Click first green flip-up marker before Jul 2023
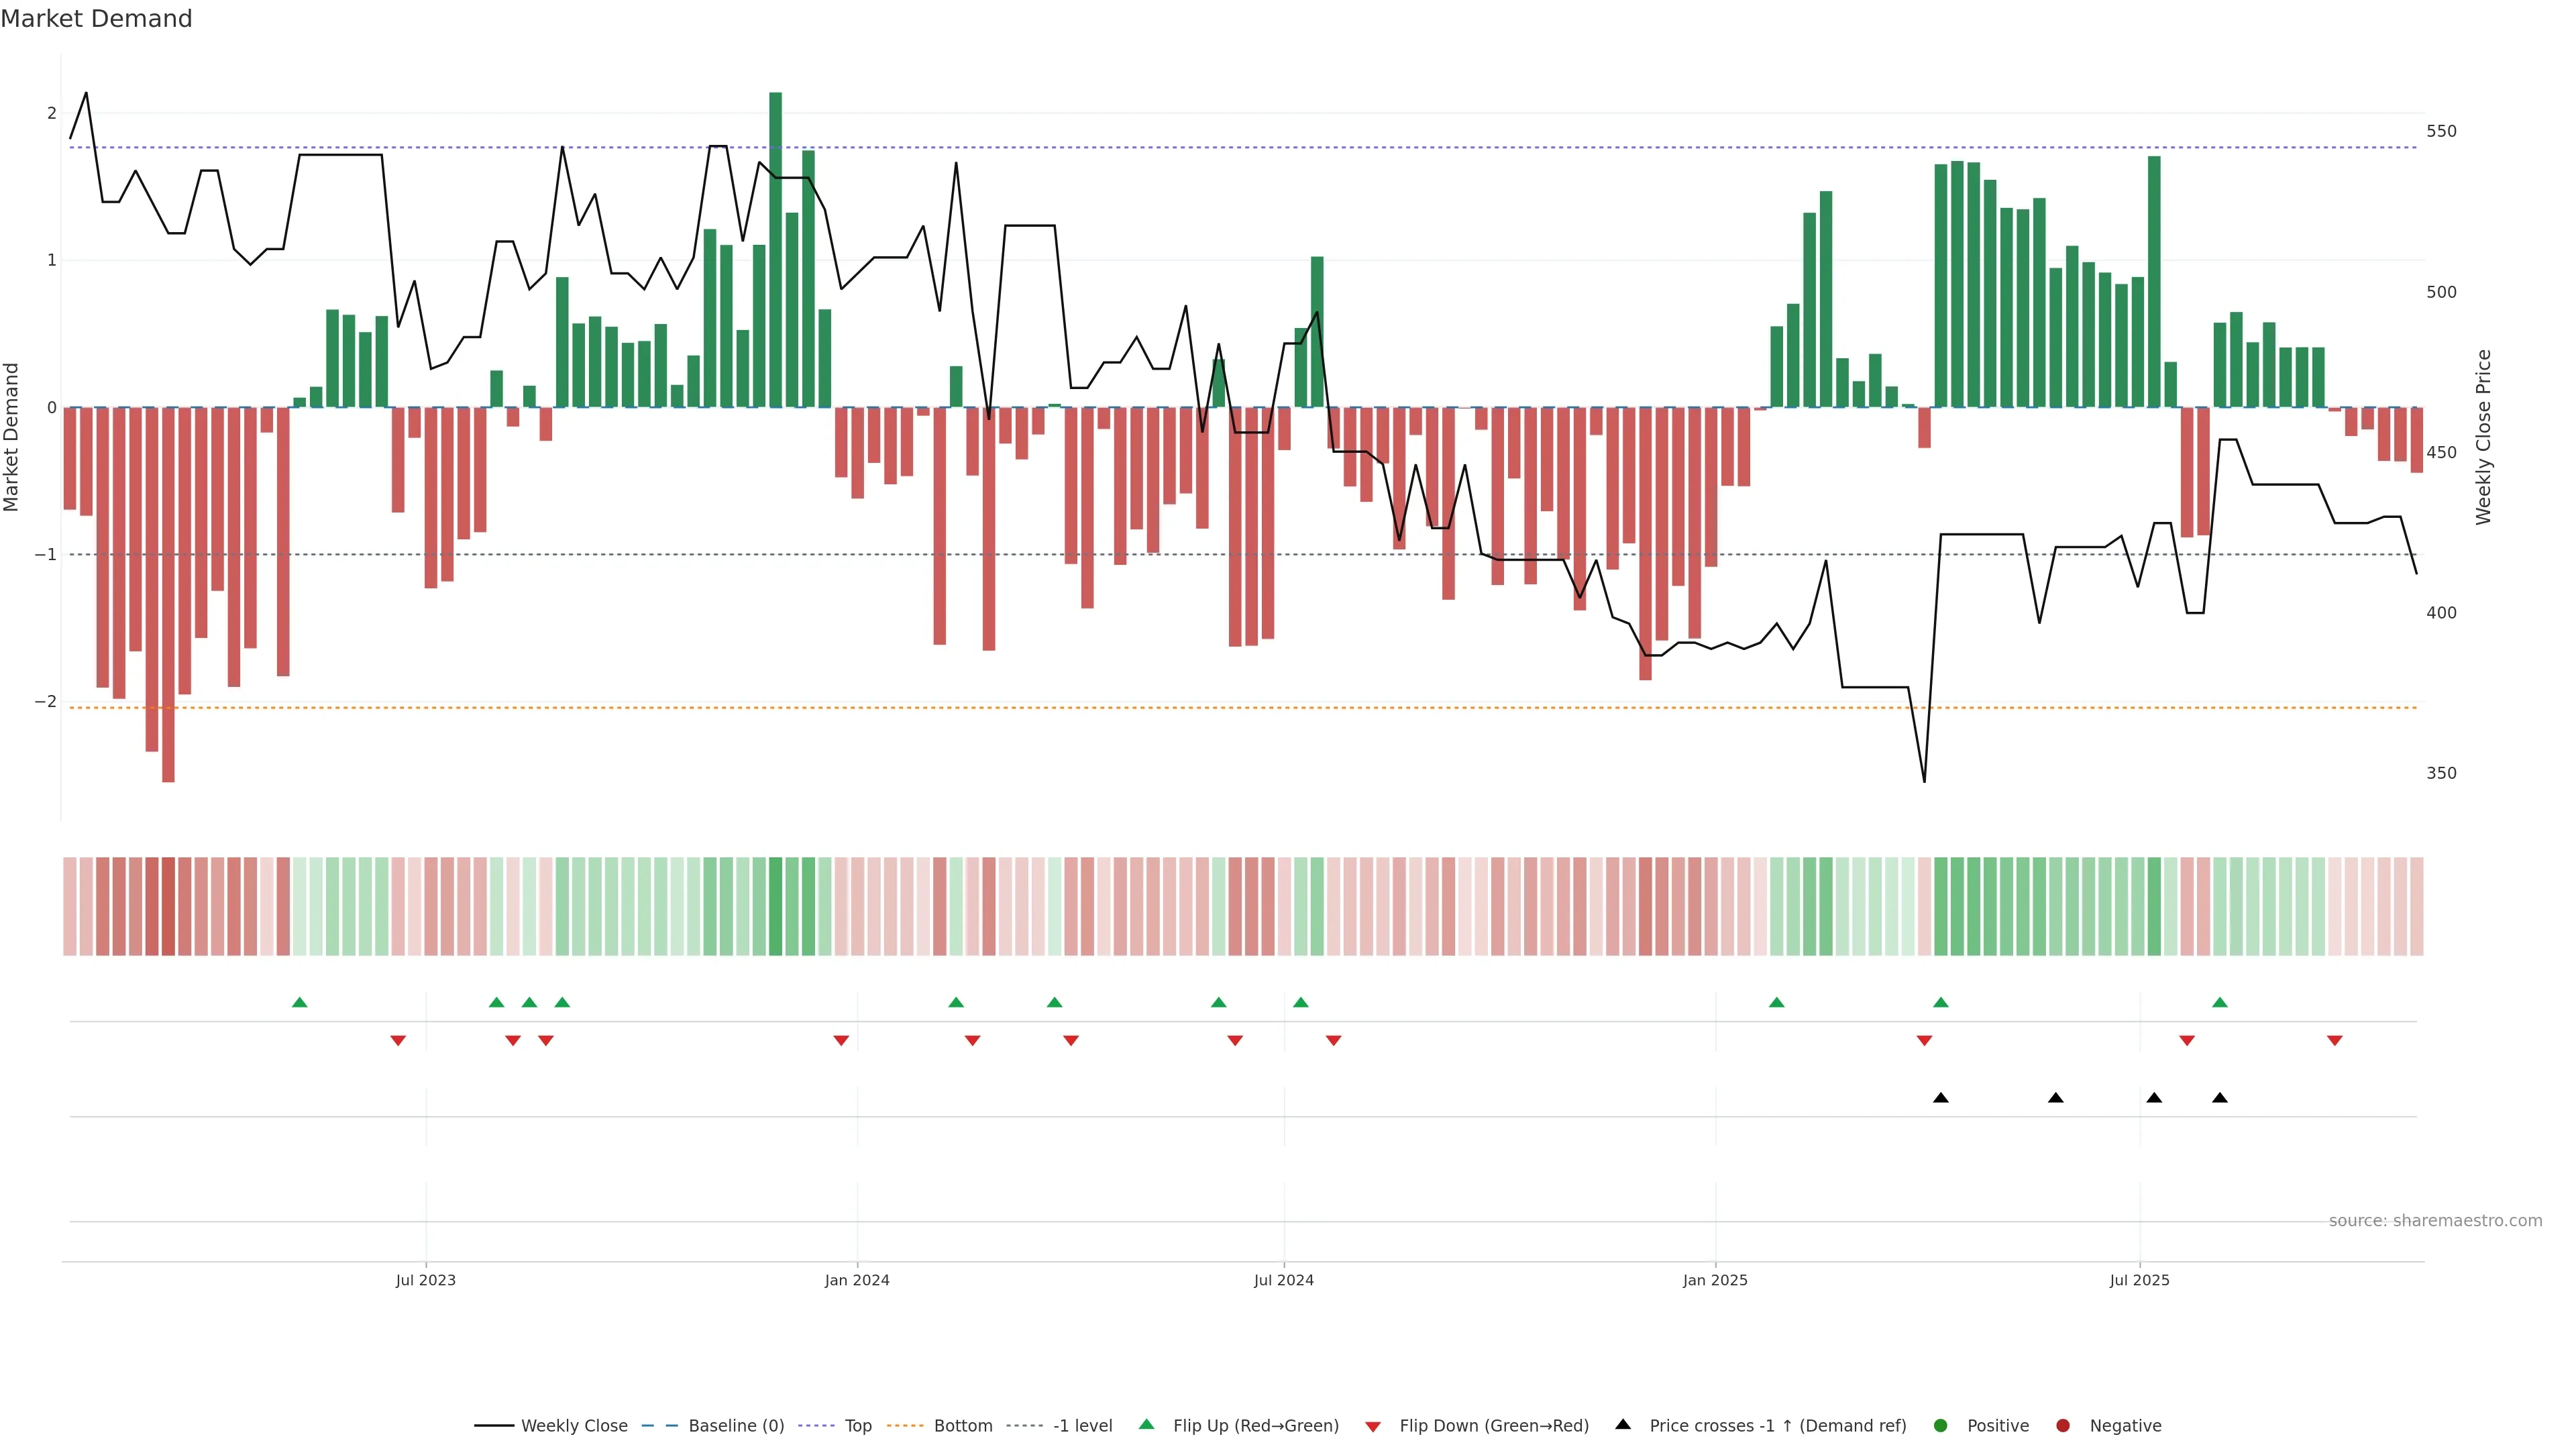The image size is (2576, 1449). 299,1003
